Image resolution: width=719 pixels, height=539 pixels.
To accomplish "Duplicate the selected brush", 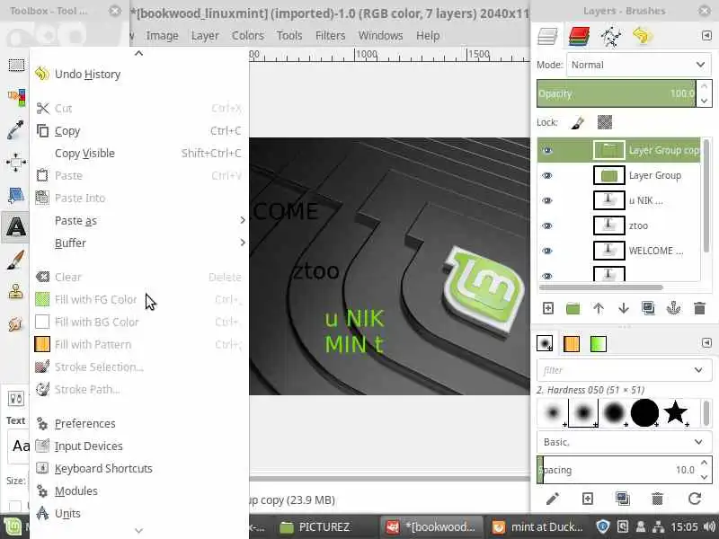I will coord(623,499).
